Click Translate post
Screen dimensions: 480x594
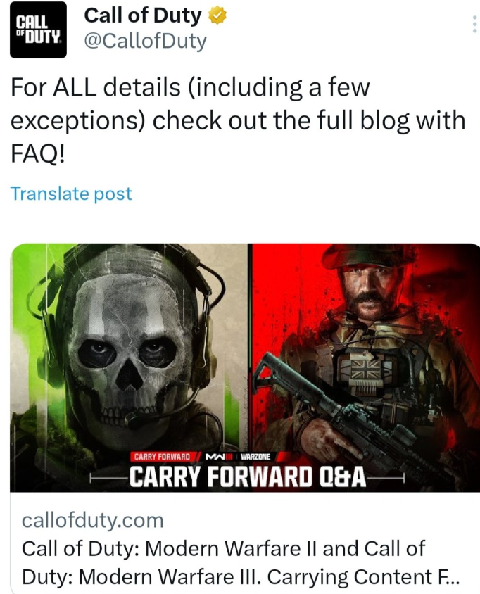click(x=71, y=194)
